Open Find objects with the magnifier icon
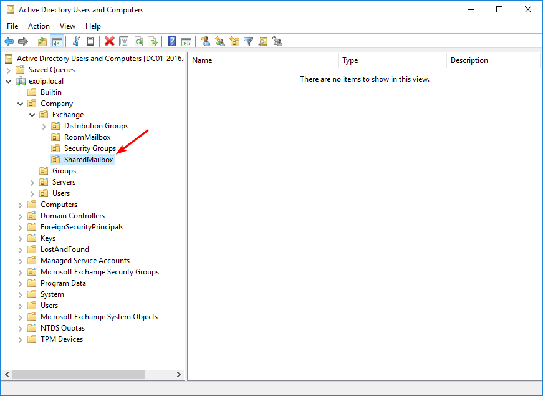The image size is (543, 396). tap(263, 41)
